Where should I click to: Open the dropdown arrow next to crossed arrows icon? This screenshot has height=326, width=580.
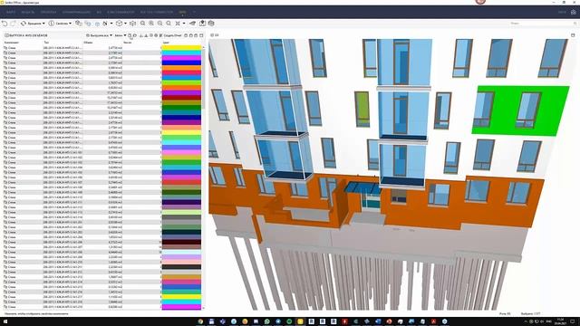tap(184, 24)
